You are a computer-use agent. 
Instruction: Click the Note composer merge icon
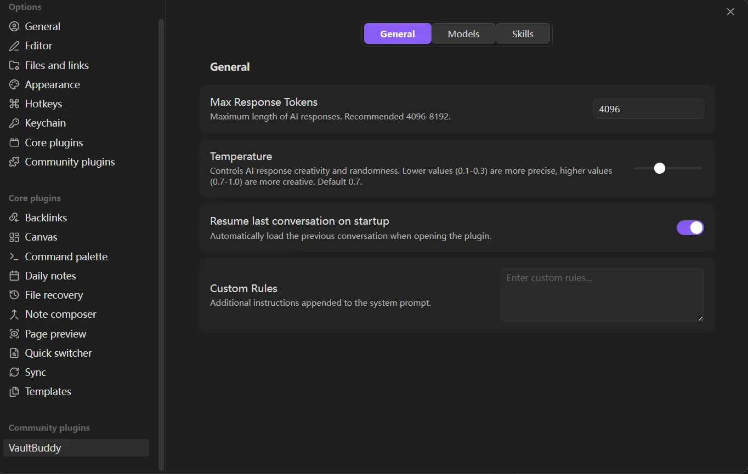point(14,314)
